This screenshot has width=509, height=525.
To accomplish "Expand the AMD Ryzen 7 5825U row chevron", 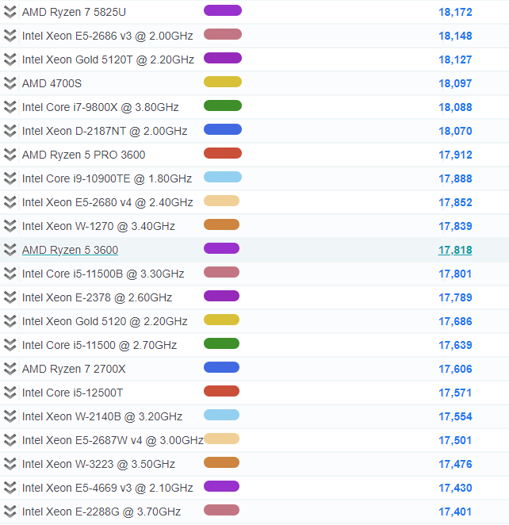I will coord(10,12).
